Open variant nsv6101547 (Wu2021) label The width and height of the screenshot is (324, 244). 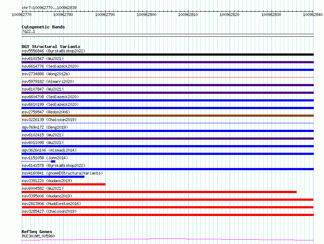(43, 59)
